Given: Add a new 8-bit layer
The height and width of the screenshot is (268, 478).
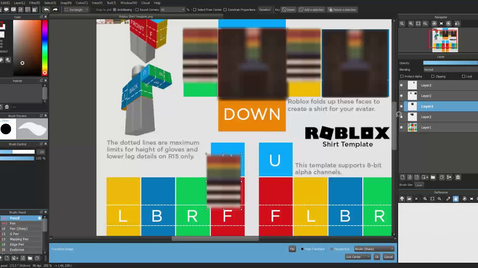Looking at the screenshot, I should tap(410, 177).
